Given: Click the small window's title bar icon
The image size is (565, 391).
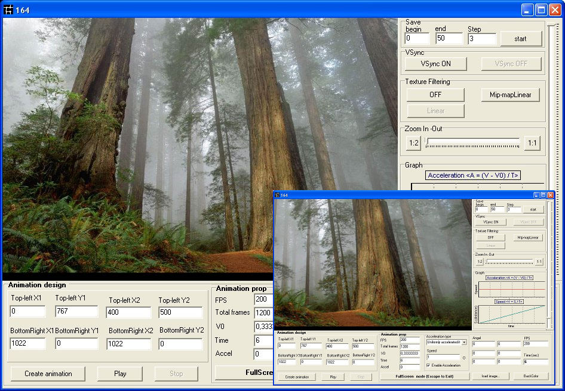Looking at the screenshot, I should [x=278, y=195].
